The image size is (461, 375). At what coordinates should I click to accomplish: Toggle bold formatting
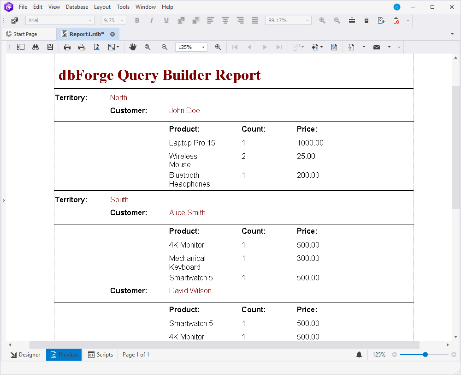click(137, 20)
